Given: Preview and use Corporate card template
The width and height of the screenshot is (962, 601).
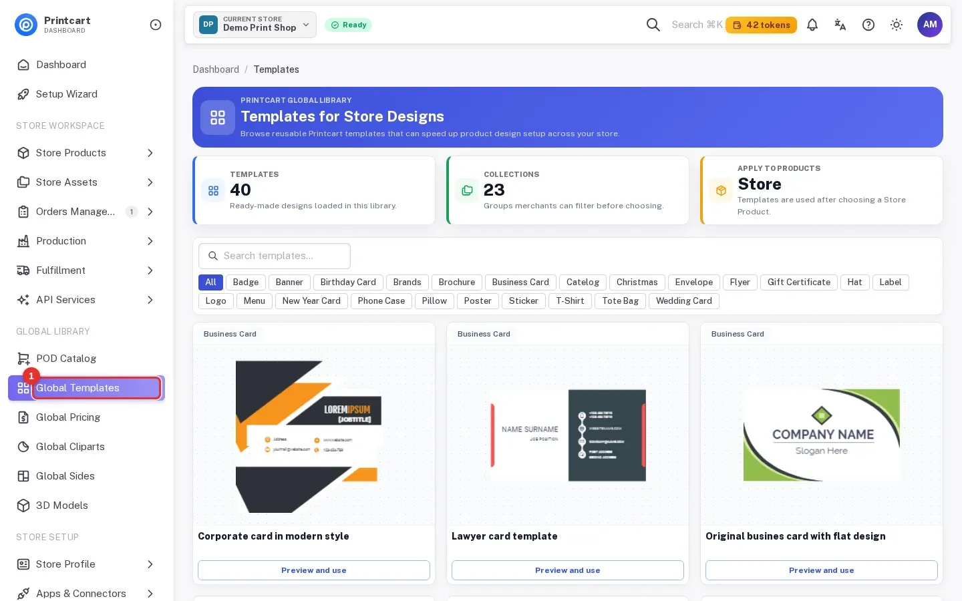Looking at the screenshot, I should point(314,570).
